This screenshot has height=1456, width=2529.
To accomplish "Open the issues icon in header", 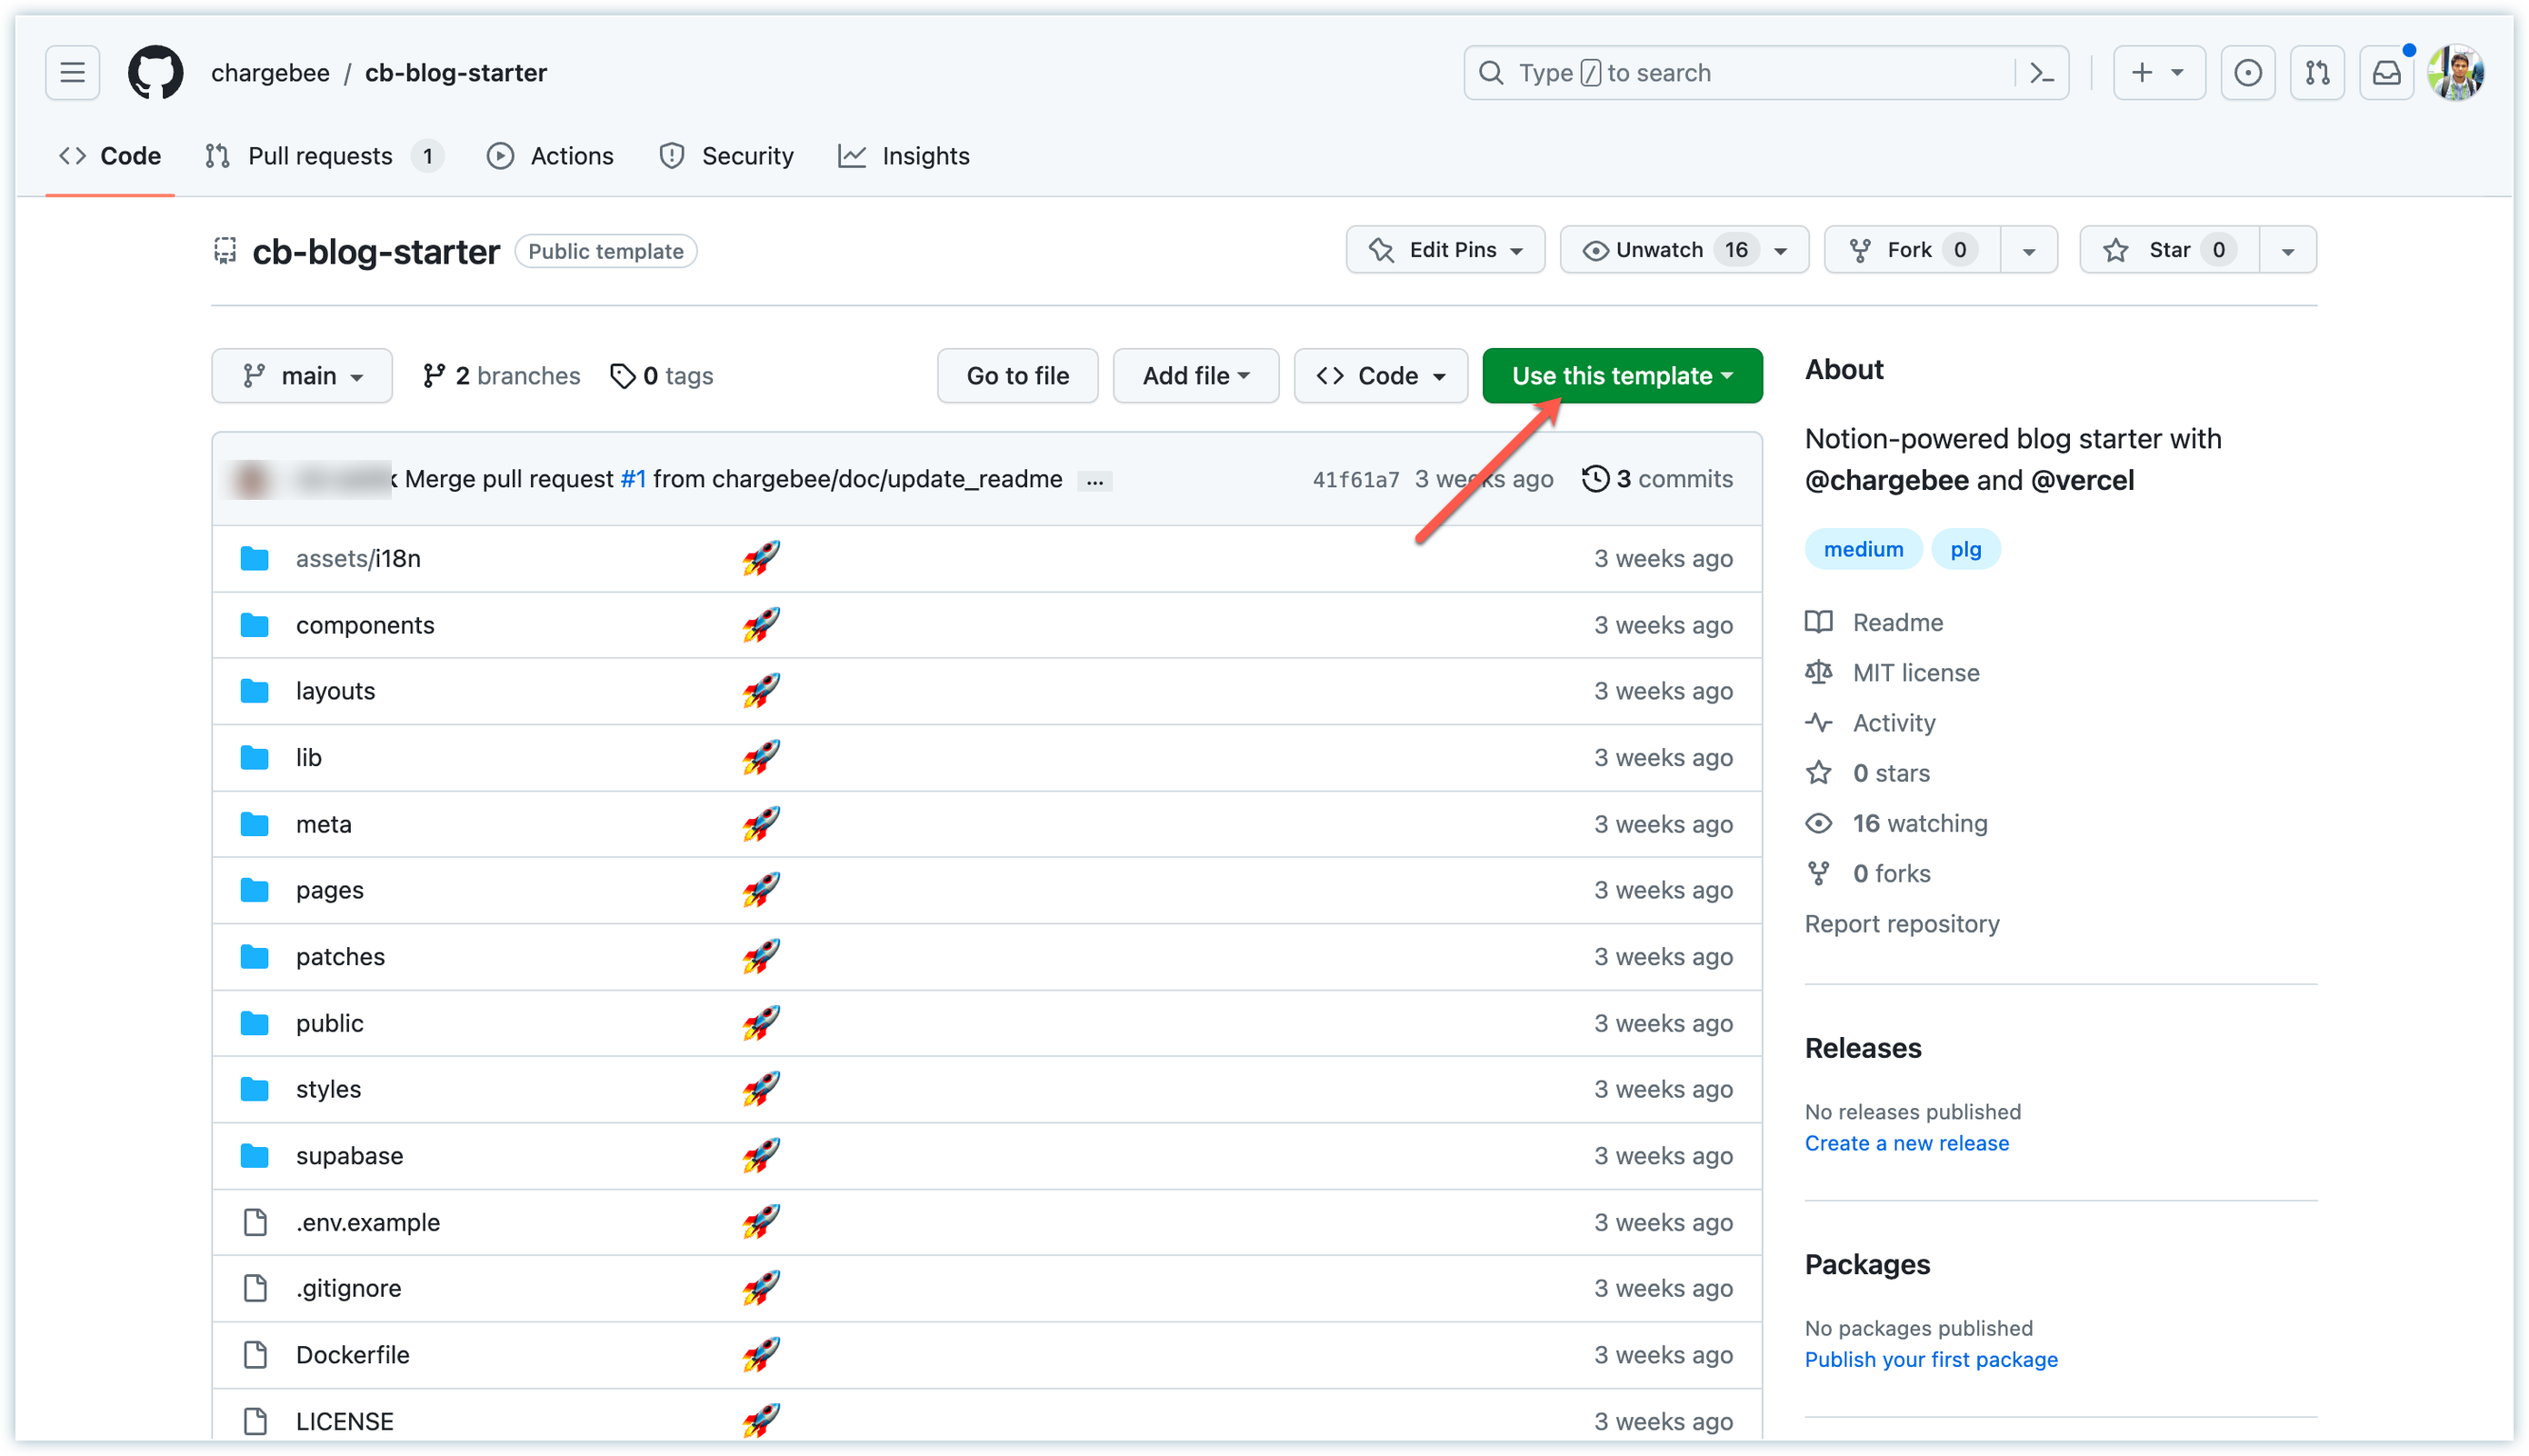I will pyautogui.click(x=2247, y=72).
